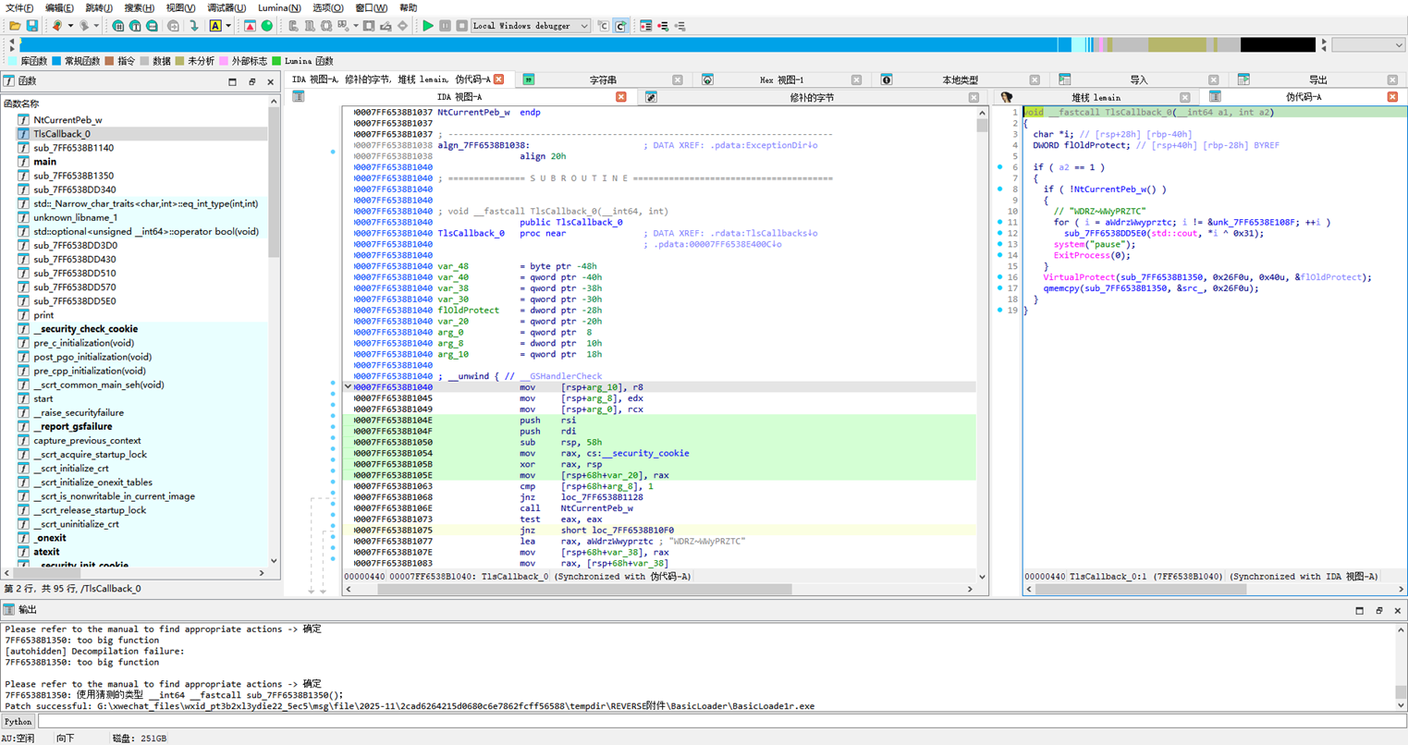1408x745 pixels.
Task: Toggle breakpoint dot on pseudocode line 6
Action: pyautogui.click(x=1000, y=167)
